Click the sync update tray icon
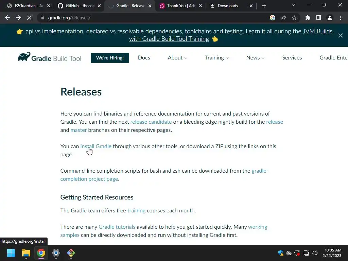 tap(297, 253)
